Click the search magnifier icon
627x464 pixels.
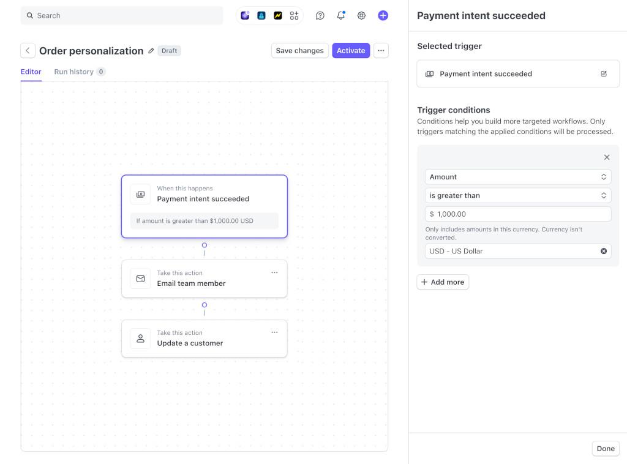click(29, 15)
